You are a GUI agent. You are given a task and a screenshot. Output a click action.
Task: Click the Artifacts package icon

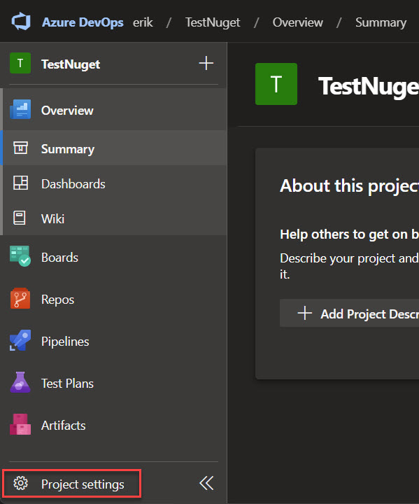pyautogui.click(x=20, y=424)
